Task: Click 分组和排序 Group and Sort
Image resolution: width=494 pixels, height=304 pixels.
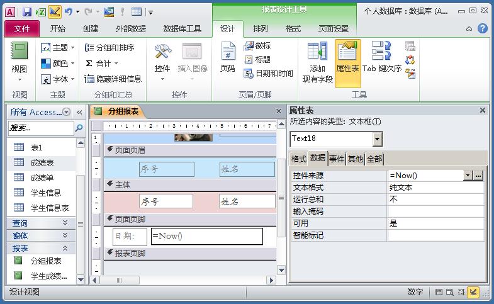Action: tap(109, 48)
